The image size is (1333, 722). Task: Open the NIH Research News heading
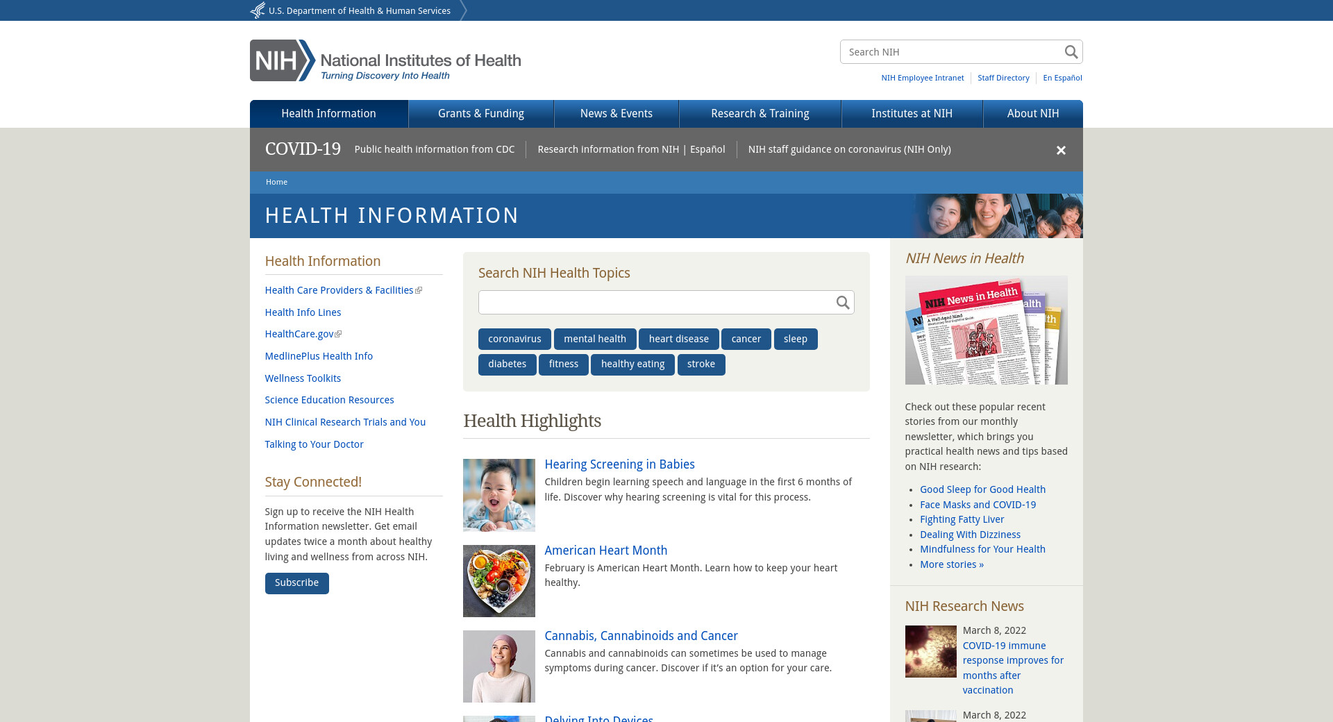964,606
